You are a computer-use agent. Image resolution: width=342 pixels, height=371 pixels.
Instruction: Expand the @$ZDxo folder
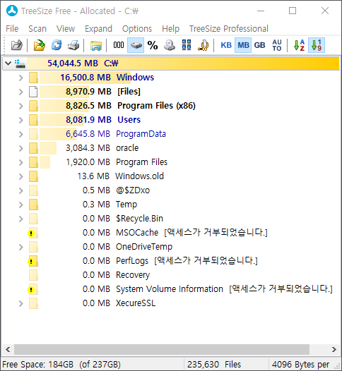[x=21, y=190]
